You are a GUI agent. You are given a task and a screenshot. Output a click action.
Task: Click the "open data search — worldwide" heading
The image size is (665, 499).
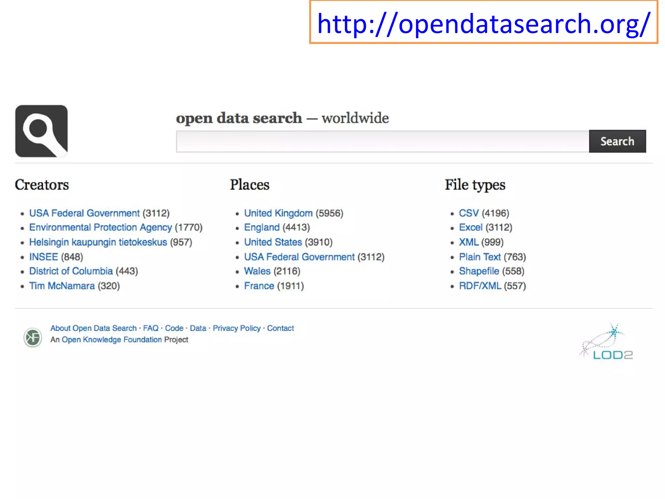click(x=282, y=118)
